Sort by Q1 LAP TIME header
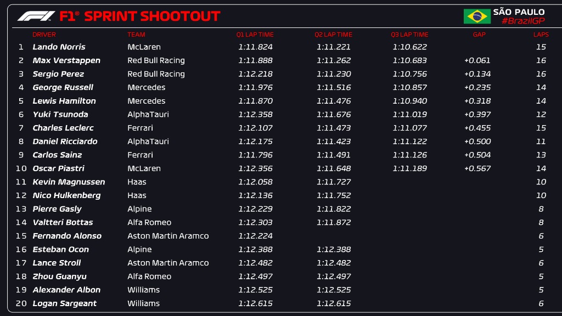 click(x=255, y=35)
